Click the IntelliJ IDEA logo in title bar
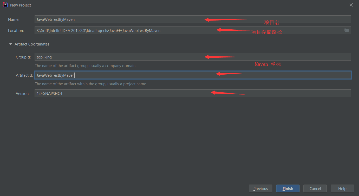 click(5, 5)
